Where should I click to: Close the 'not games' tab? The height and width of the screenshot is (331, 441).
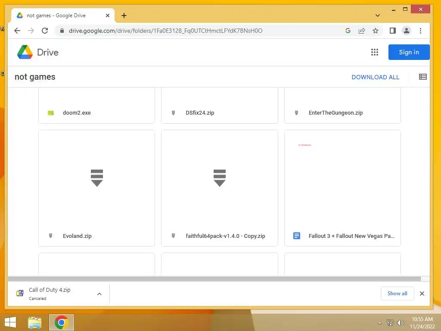107,16
